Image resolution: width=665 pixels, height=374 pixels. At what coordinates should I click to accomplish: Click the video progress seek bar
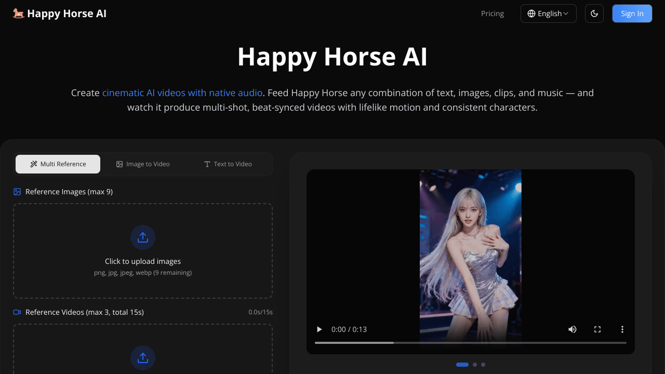[470, 342]
